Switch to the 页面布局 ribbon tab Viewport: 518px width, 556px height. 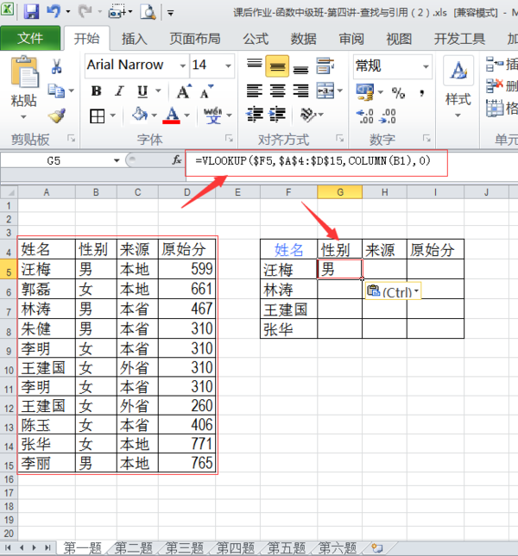195,39
